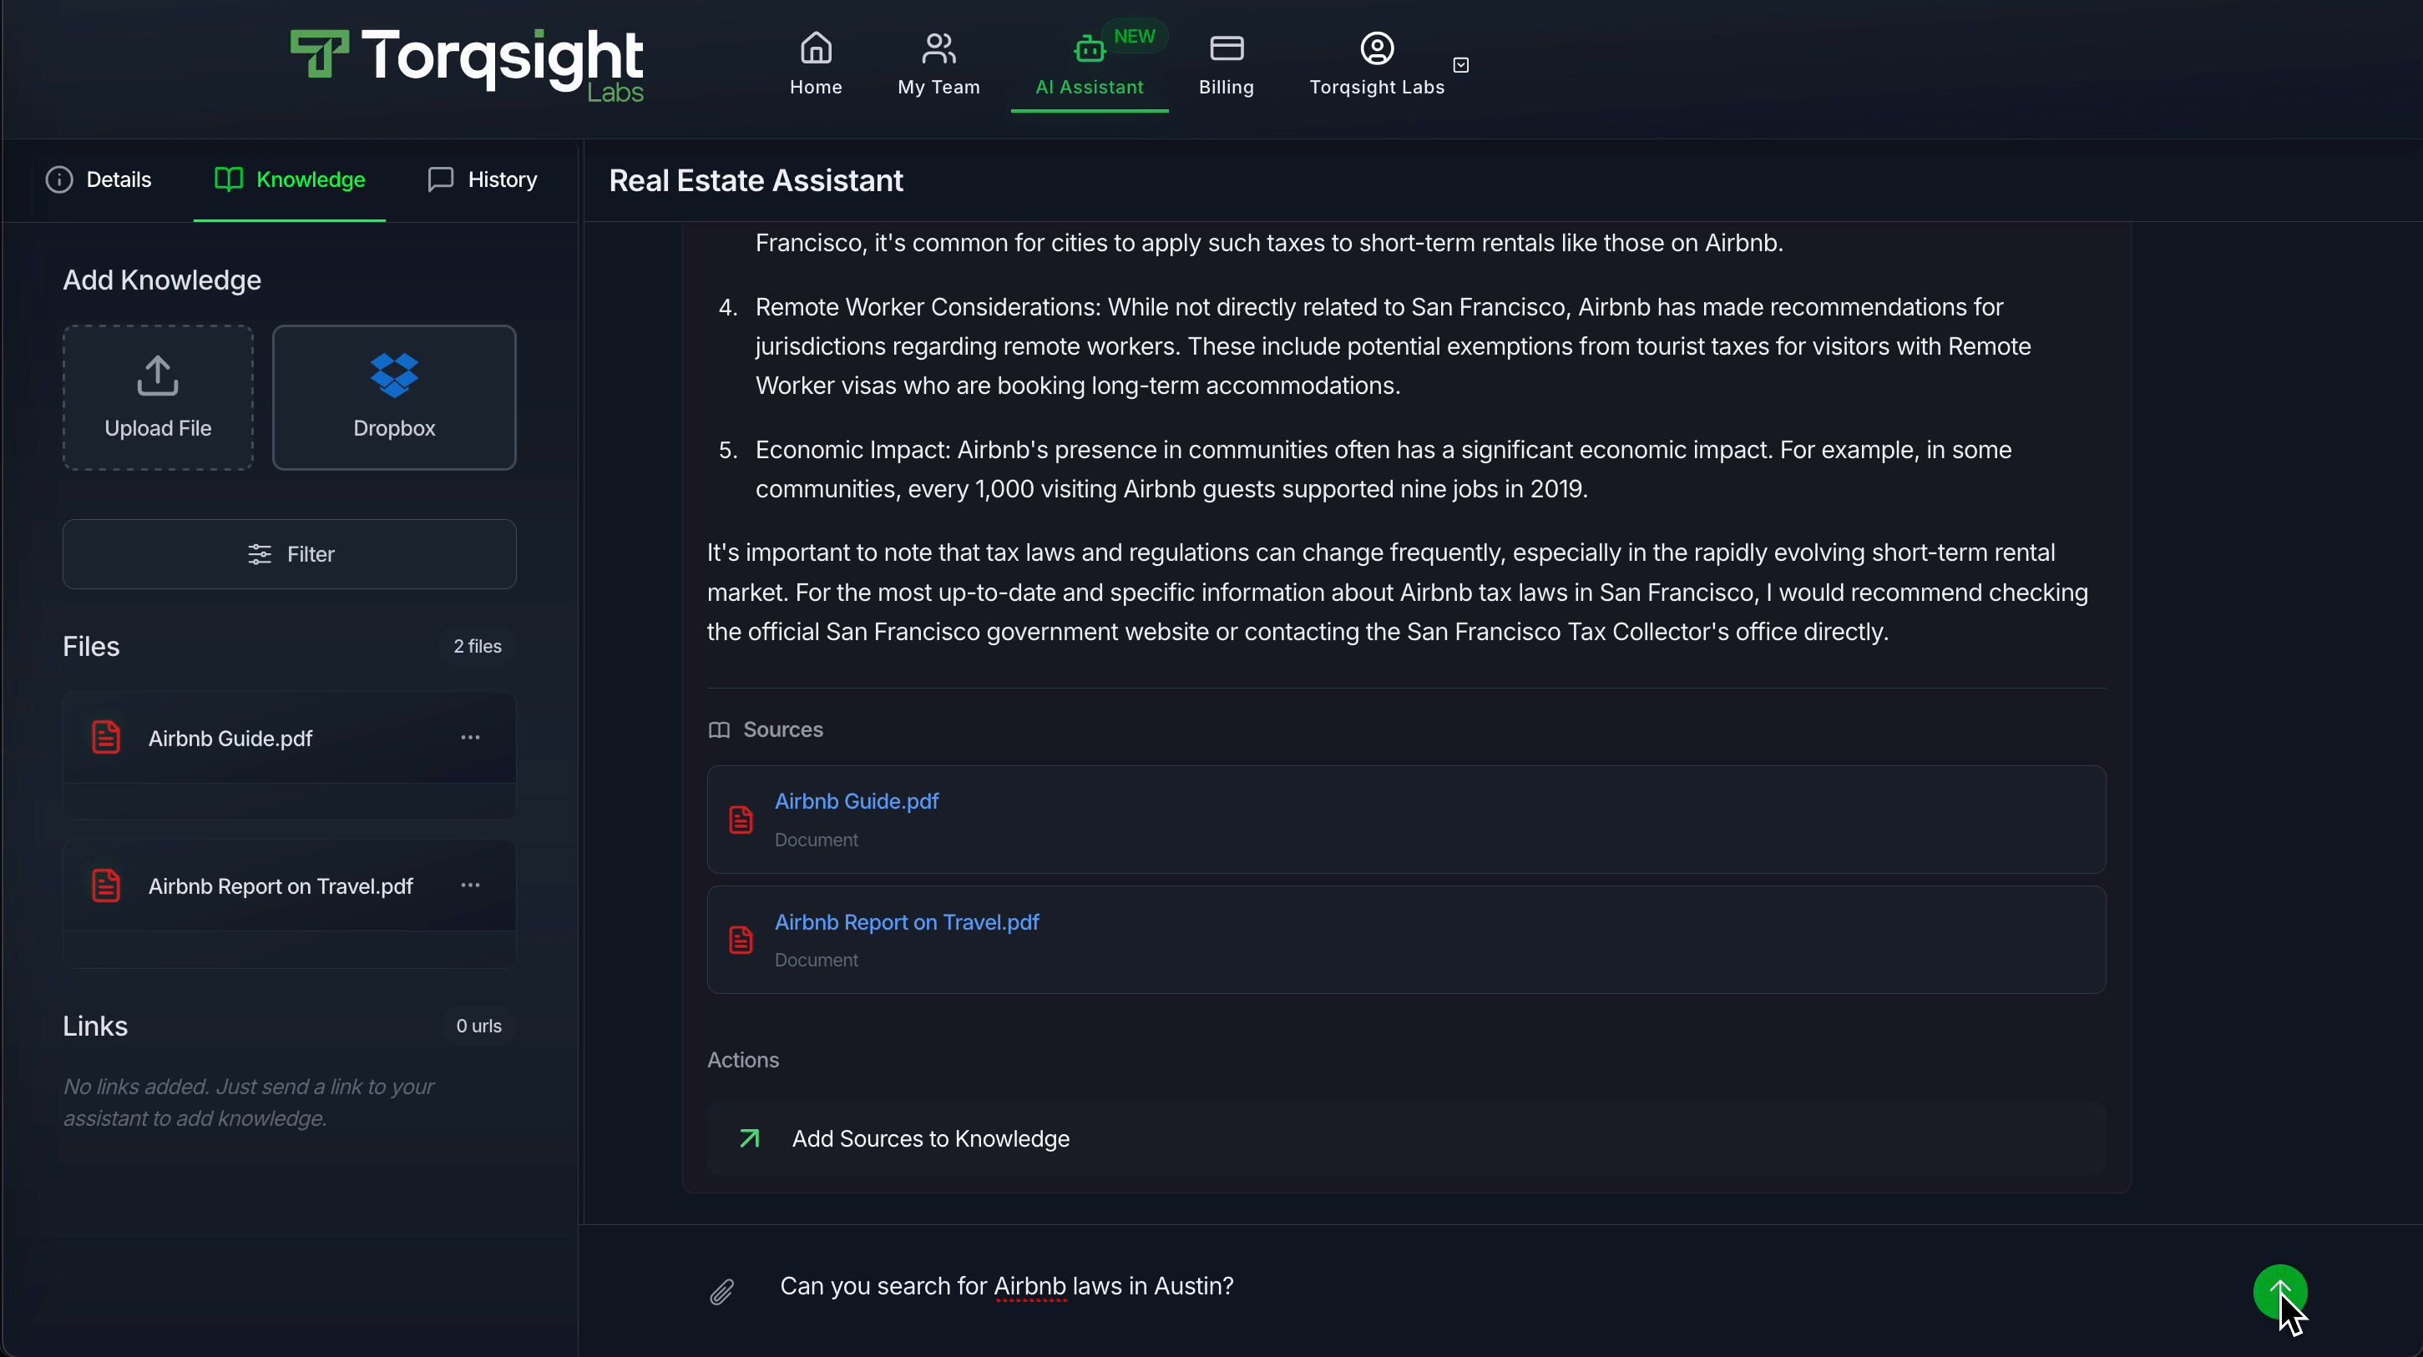Open Airbnb Guide.pdf options menu

[x=471, y=737]
